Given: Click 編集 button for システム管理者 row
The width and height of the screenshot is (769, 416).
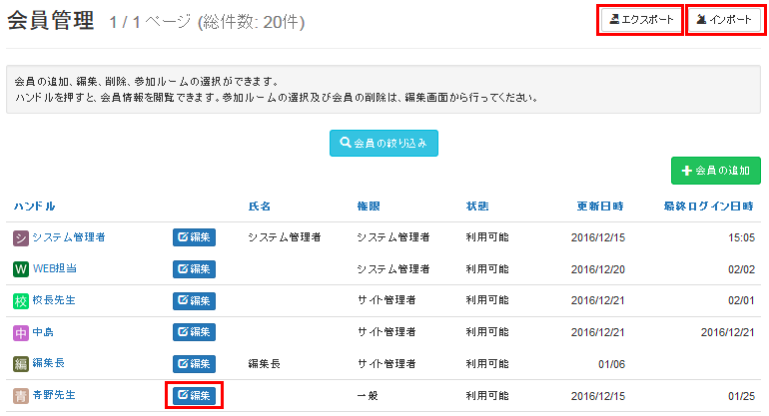Looking at the screenshot, I should click(194, 237).
